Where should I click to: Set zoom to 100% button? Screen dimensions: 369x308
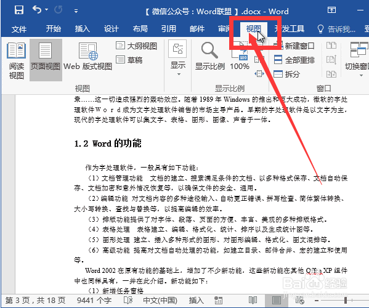(240, 56)
